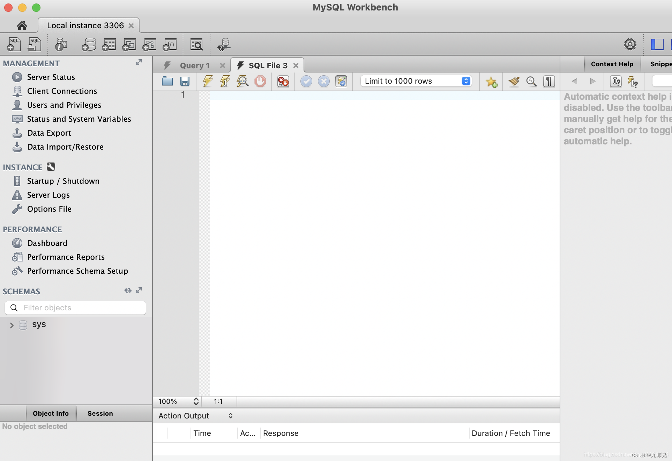Create a new table icon
672x461 pixels.
click(109, 45)
